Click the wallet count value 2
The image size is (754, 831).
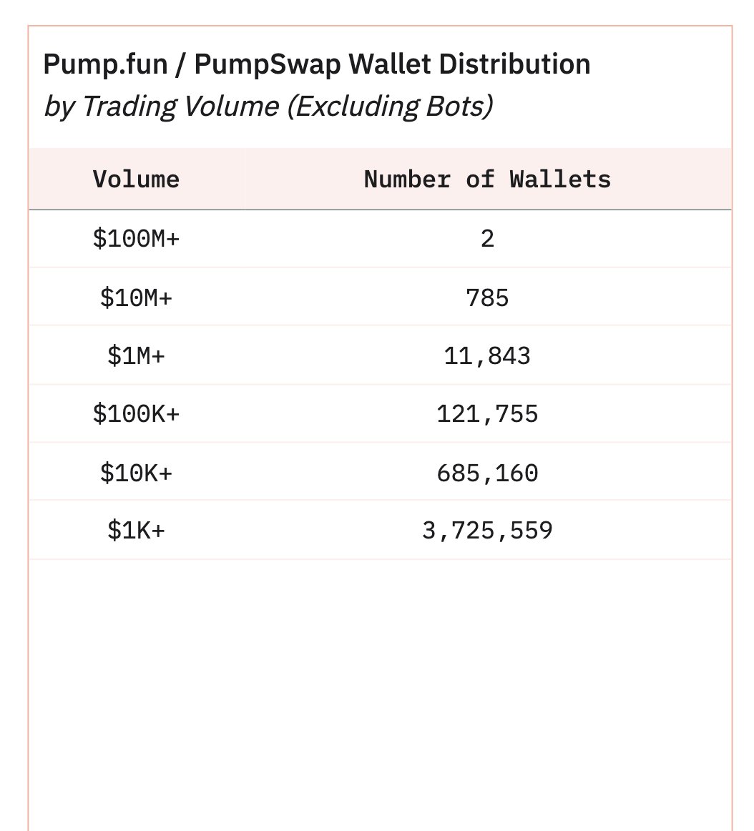tap(487, 238)
